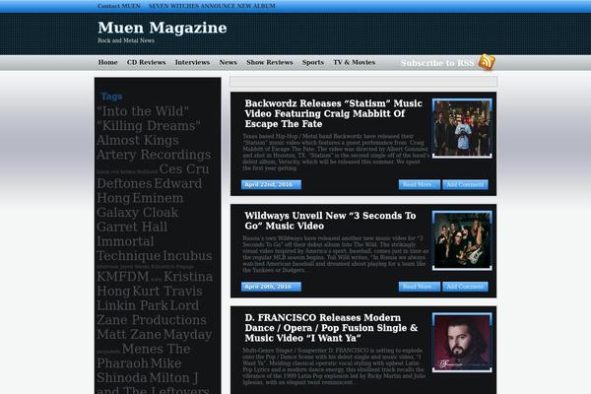Image resolution: width=591 pixels, height=394 pixels.
Task: Select the Mayday tag
Action: 187,335
